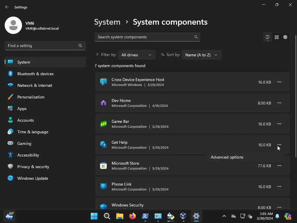Open more options for Phone Link
The image size is (297, 223).
[279, 187]
